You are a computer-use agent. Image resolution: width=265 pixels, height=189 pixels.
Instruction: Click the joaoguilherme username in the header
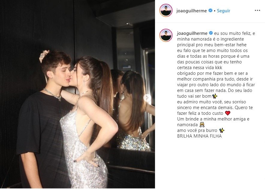click(x=192, y=11)
